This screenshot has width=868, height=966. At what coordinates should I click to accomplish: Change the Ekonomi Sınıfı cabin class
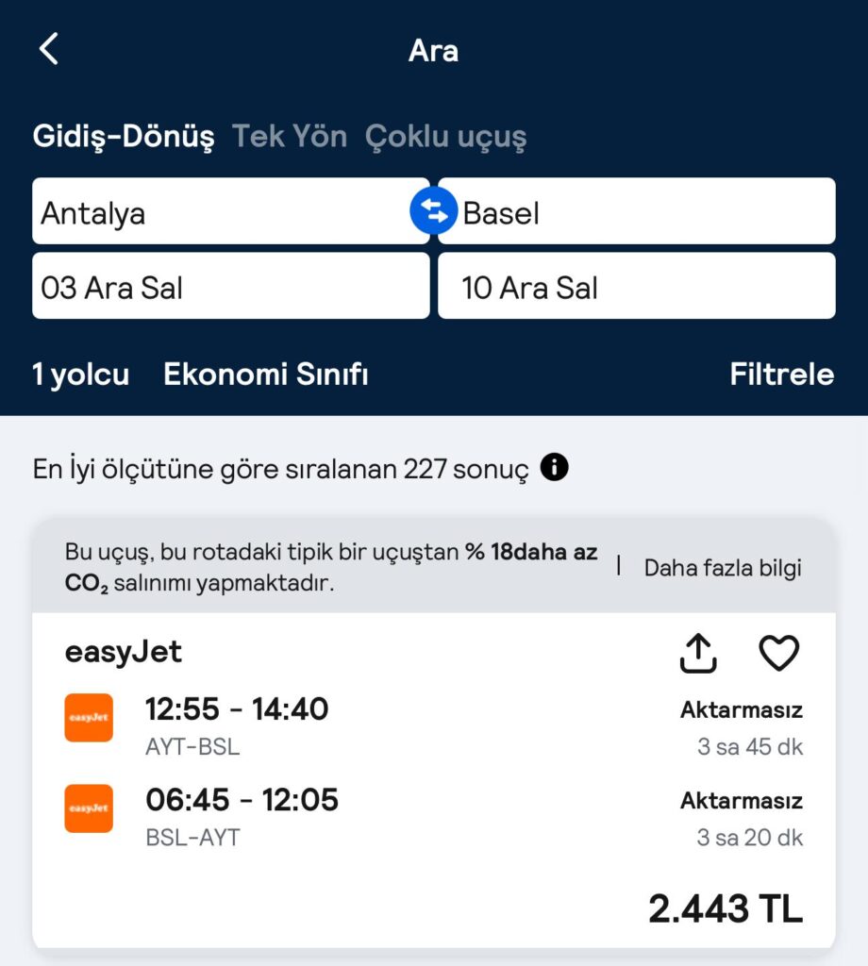tap(266, 375)
